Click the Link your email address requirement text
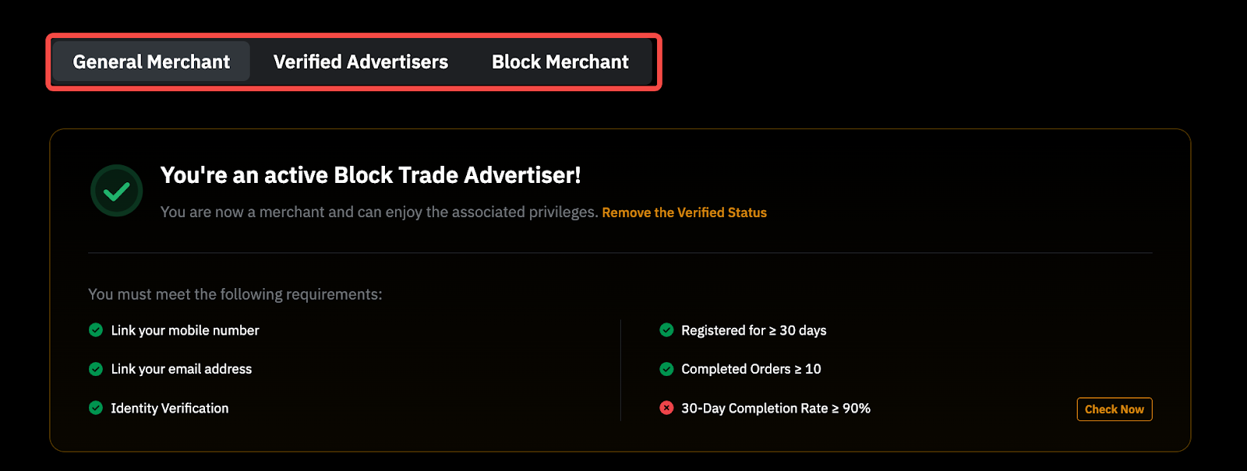The width and height of the screenshot is (1247, 471). (181, 369)
